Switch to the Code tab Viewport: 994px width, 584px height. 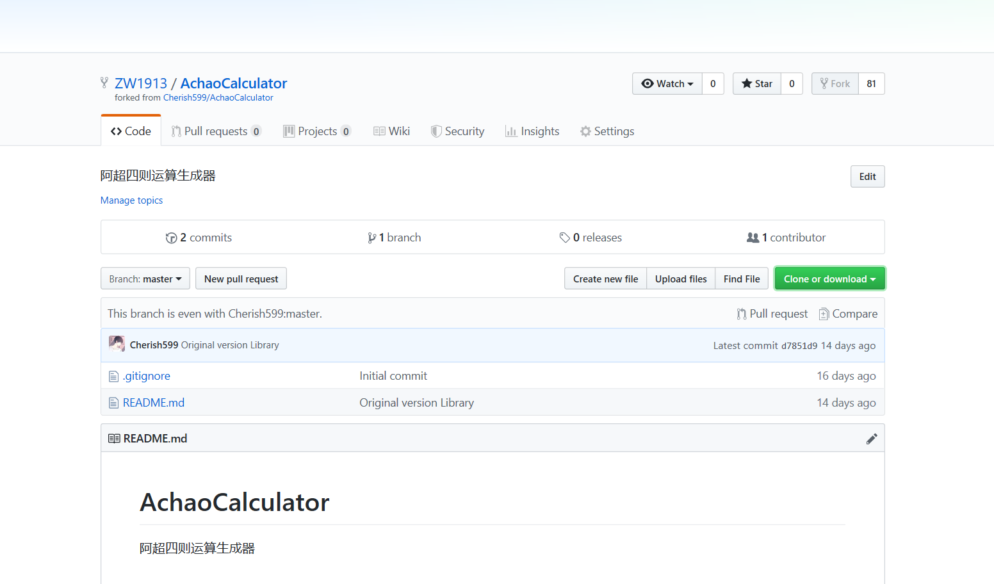click(x=131, y=131)
